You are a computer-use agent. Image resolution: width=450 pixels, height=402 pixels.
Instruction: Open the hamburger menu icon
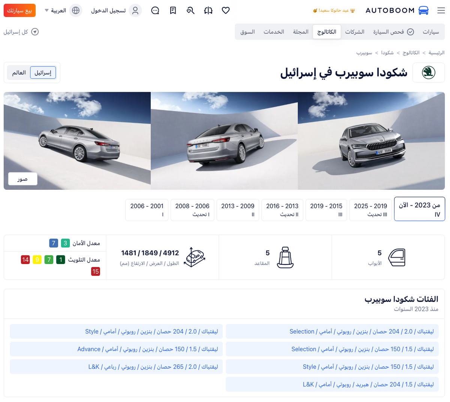[441, 10]
